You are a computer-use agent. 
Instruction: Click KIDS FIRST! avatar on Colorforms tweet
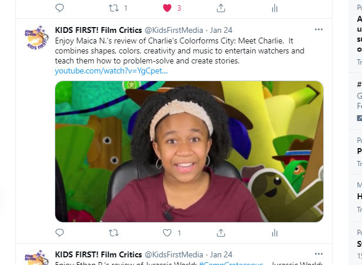tap(36, 38)
